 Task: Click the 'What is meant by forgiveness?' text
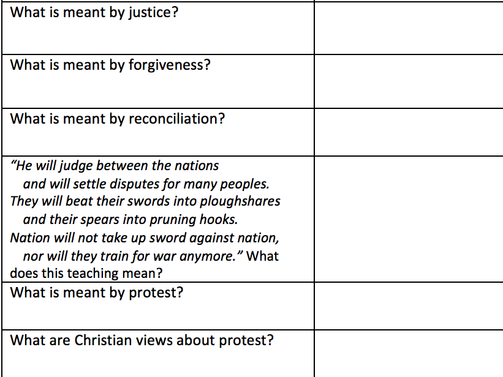(x=110, y=65)
